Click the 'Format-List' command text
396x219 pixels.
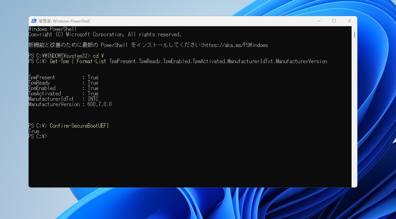[91, 61]
